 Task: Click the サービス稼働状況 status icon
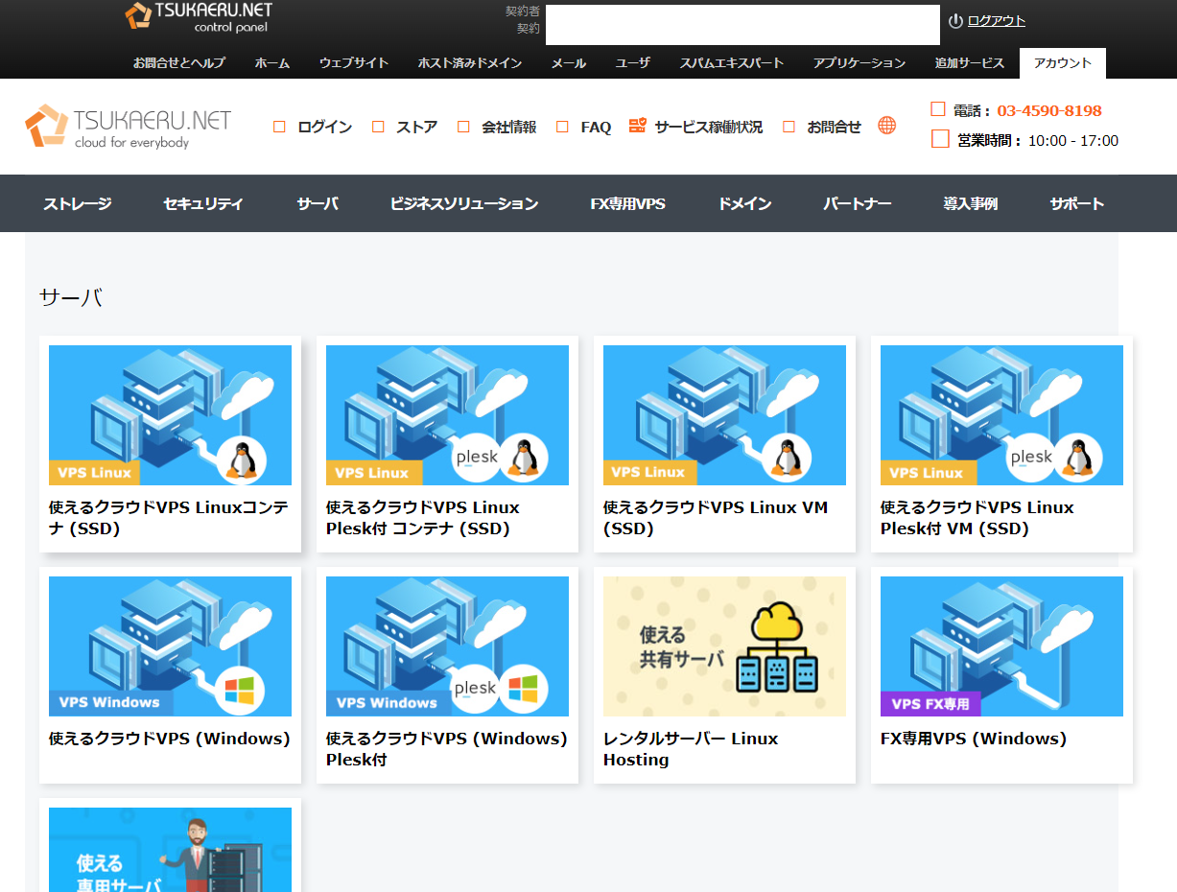638,126
